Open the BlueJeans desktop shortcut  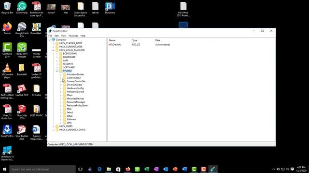point(110,8)
